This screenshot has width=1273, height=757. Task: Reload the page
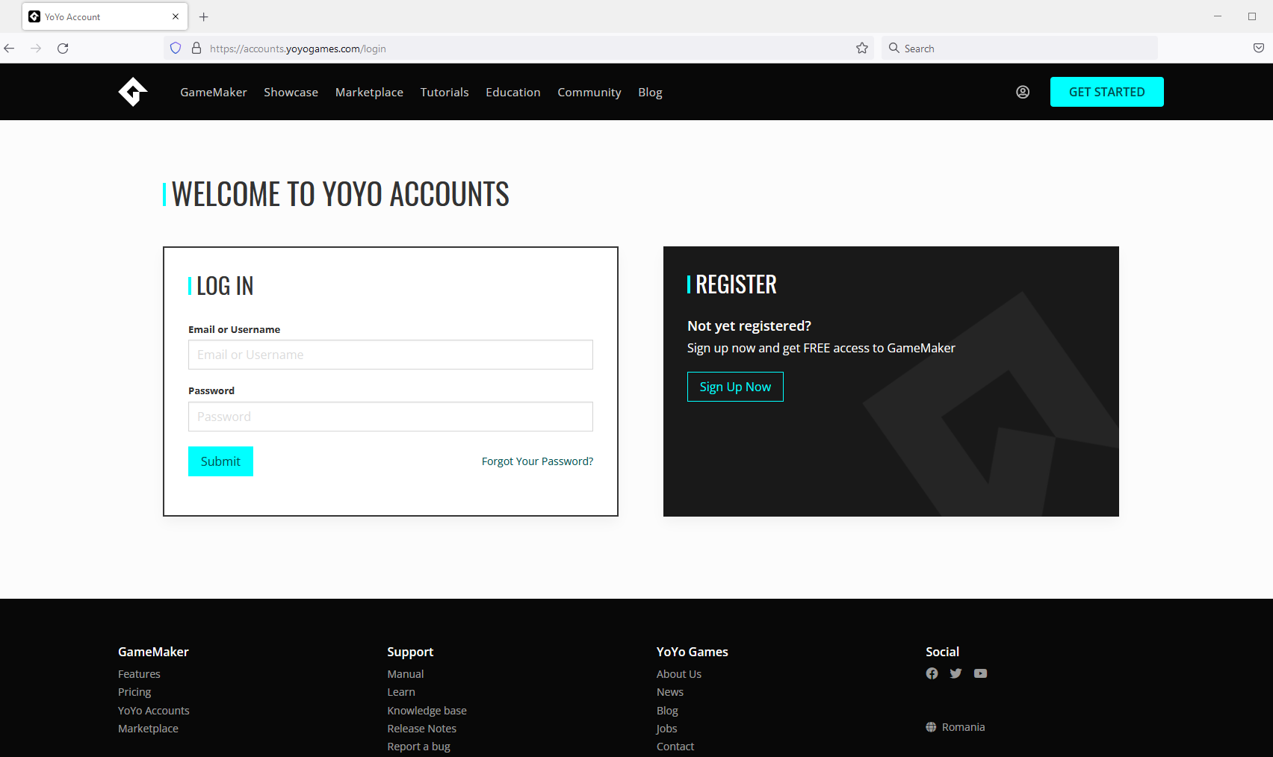coord(63,48)
